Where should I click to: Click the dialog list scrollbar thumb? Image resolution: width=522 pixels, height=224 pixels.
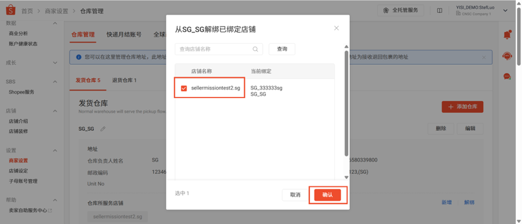click(x=346, y=103)
